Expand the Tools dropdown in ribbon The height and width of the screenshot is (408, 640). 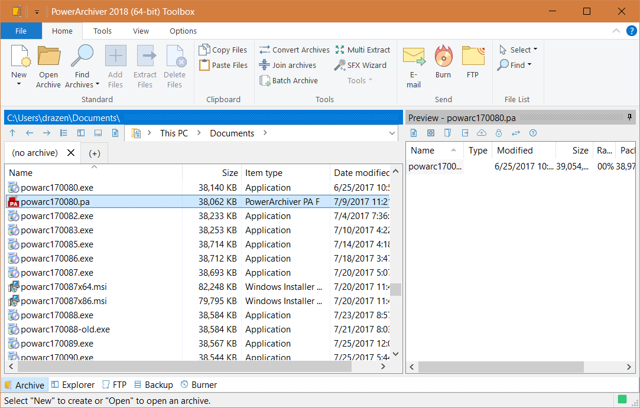(360, 80)
